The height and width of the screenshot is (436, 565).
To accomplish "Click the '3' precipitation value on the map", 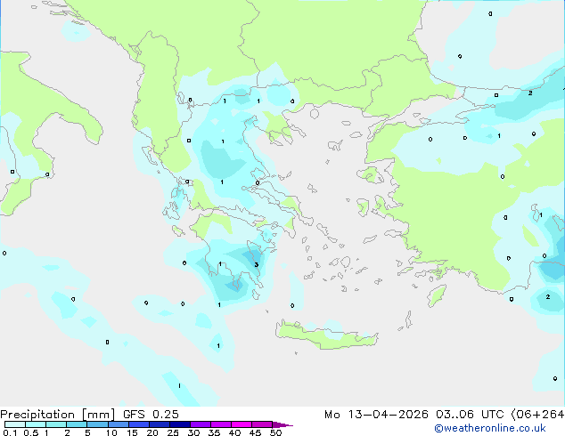I will tap(256, 265).
